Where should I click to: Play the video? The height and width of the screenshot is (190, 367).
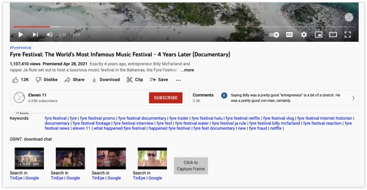pos(21,35)
